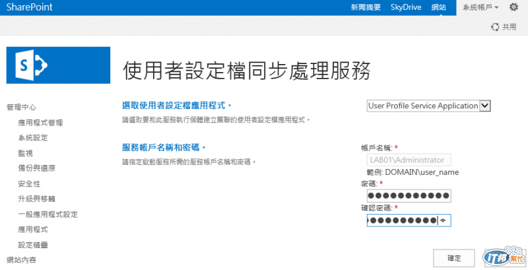Click the 密碼 password field
Viewport: 528px width, 270px height.
pos(409,195)
